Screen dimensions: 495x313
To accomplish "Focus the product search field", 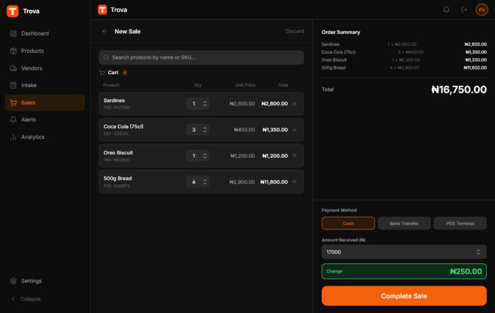I will pyautogui.click(x=201, y=58).
